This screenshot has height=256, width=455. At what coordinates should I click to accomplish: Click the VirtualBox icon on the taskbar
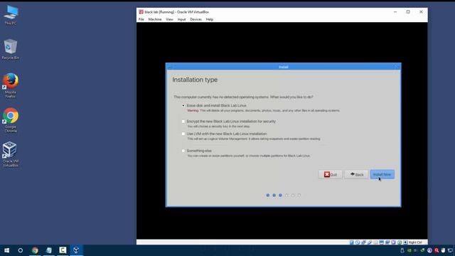76,250
